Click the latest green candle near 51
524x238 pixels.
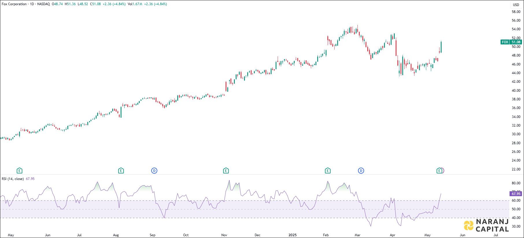(441, 47)
